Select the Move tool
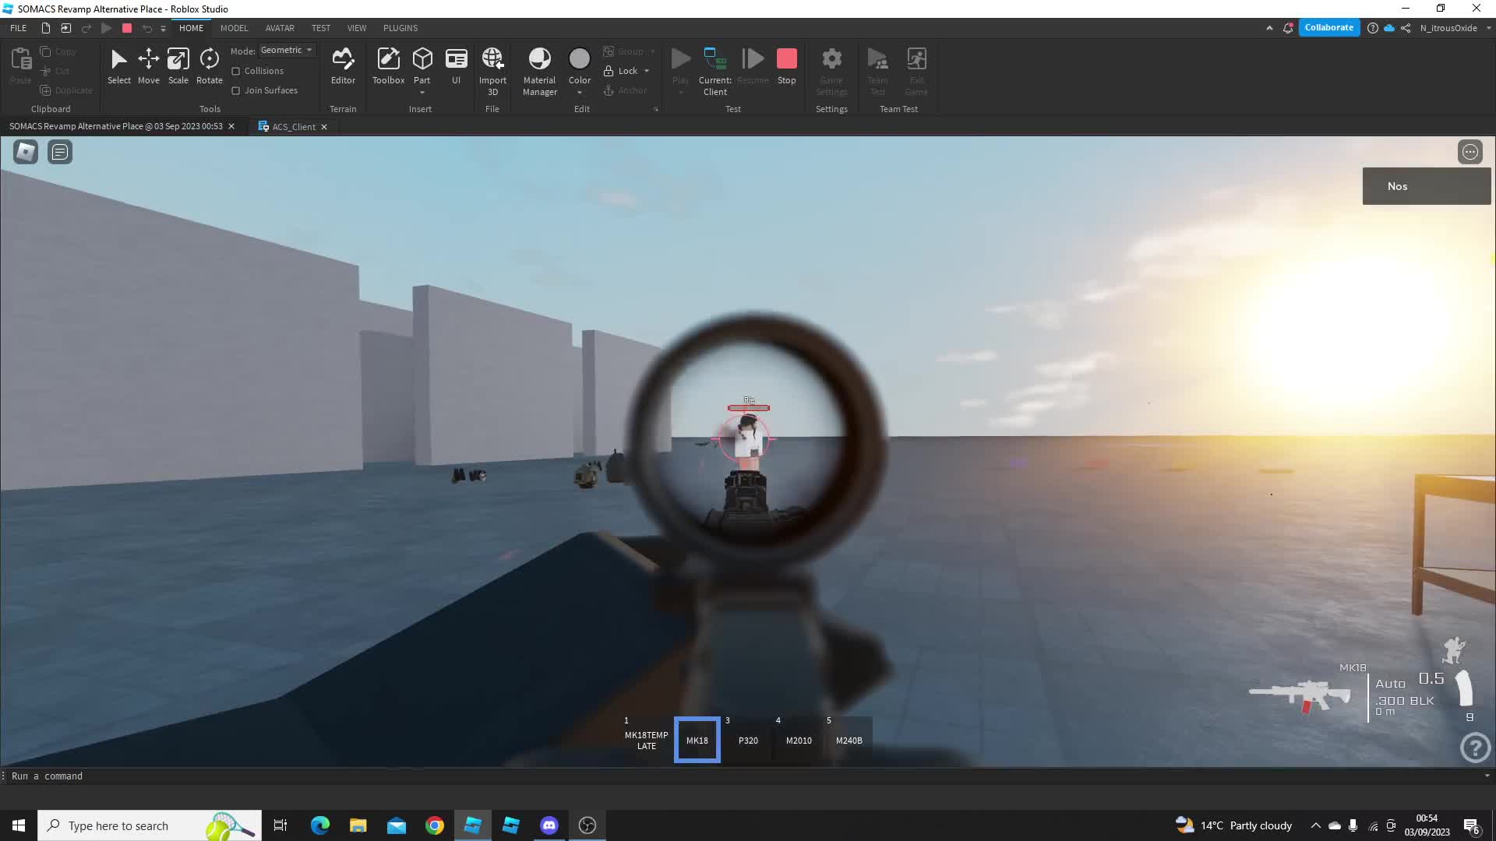Viewport: 1496px width, 841px height. [x=148, y=66]
